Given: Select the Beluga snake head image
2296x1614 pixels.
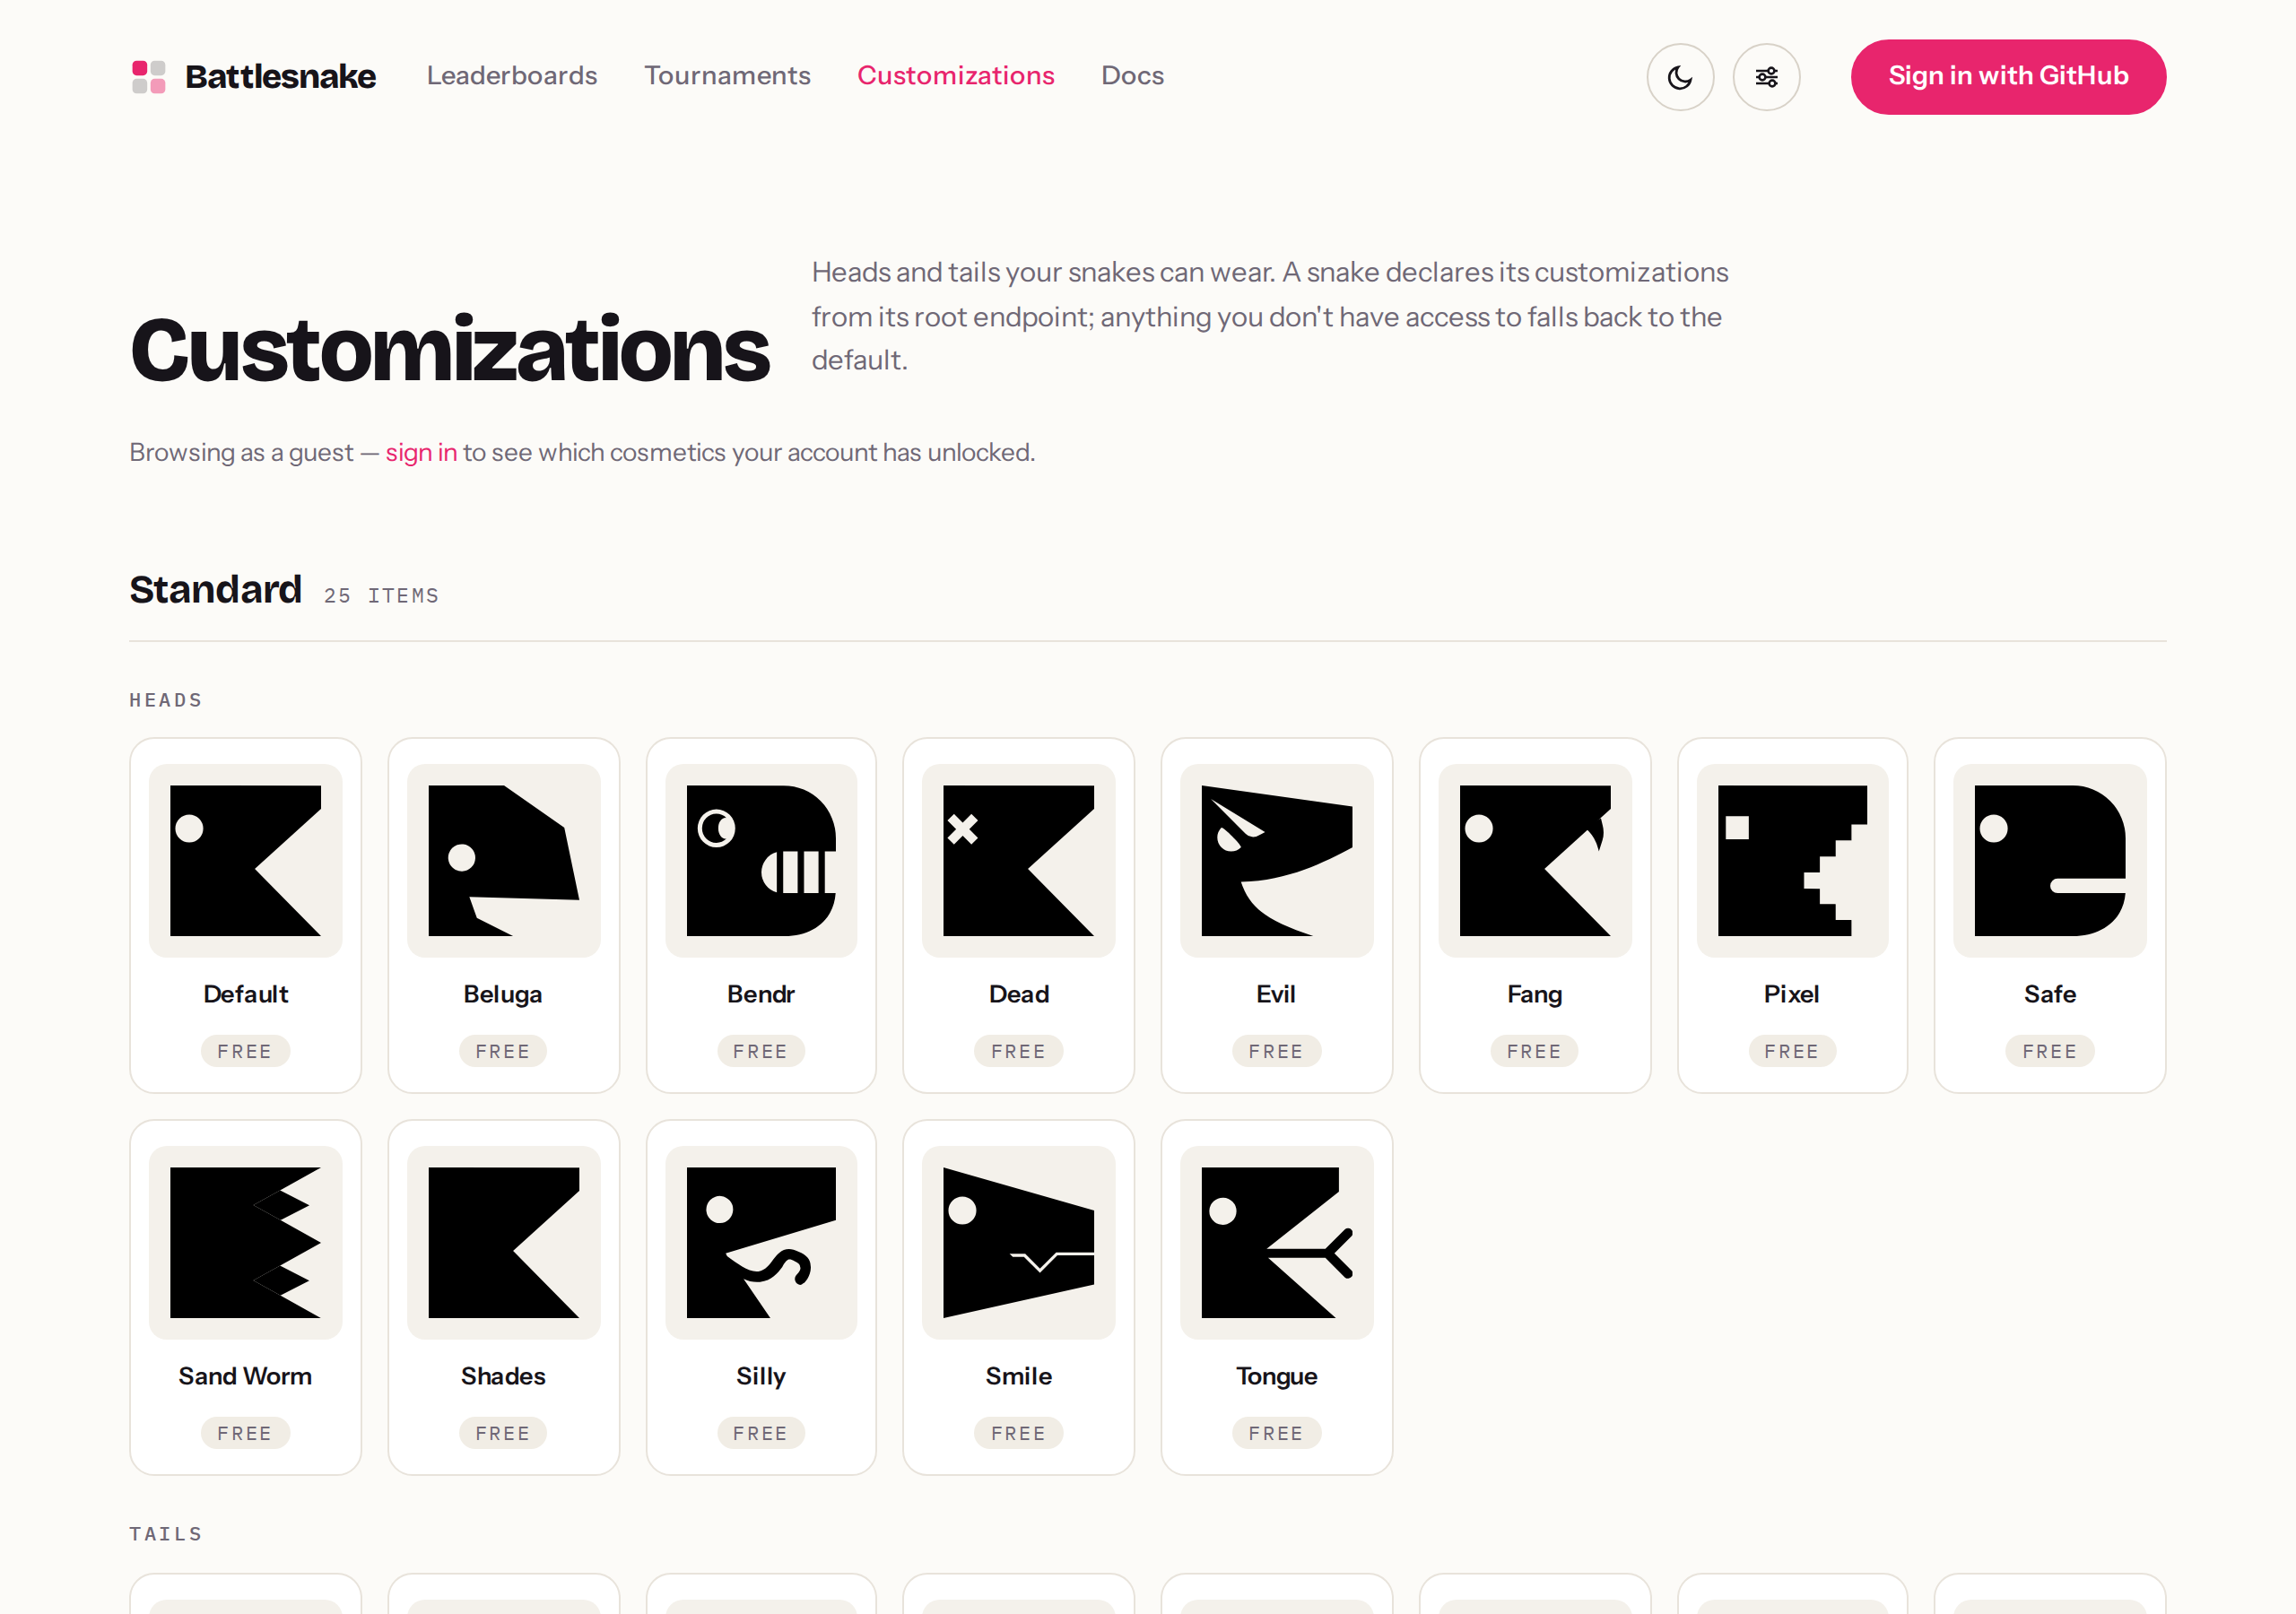Looking at the screenshot, I should pyautogui.click(x=503, y=860).
